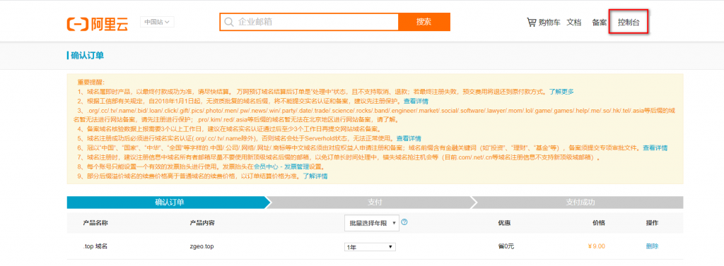Click the 产品内容 column header
This screenshot has width=724, height=266.
coord(202,223)
